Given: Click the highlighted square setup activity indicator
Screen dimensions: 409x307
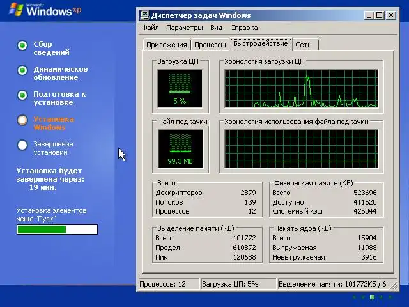Looking at the screenshot, I should point(372,297).
